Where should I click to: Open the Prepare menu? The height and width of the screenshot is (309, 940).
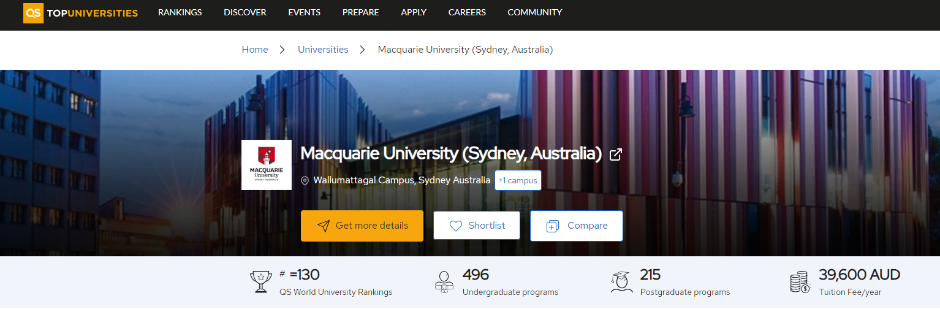click(x=361, y=12)
